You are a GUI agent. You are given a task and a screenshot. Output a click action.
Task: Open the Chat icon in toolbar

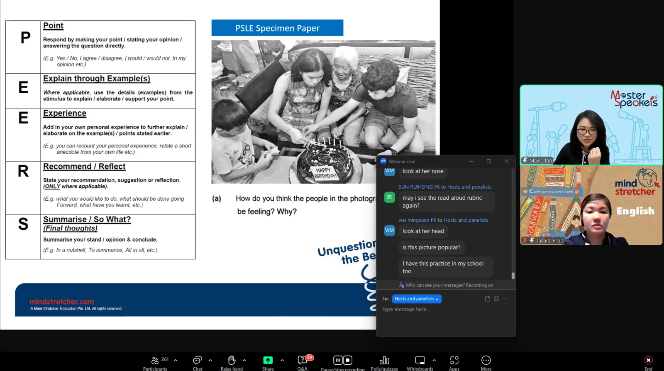(x=198, y=363)
